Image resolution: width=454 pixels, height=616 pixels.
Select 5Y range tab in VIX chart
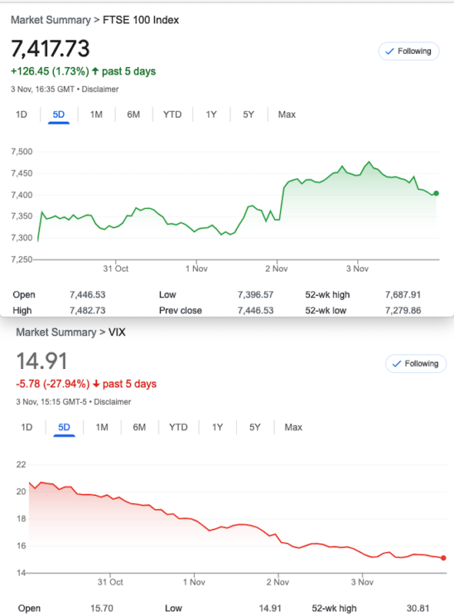coord(255,427)
